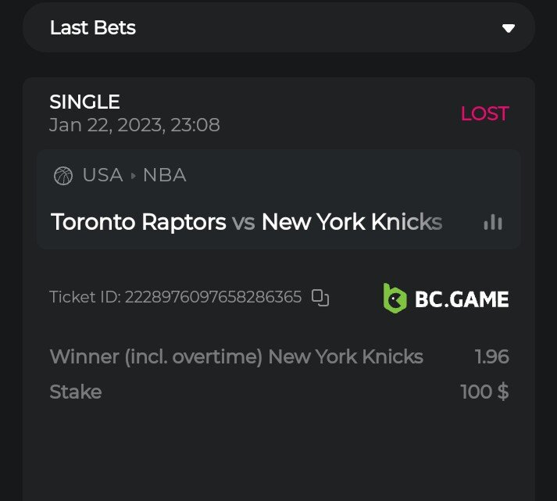
Task: Click the New York Knicks team name
Action: 352,222
